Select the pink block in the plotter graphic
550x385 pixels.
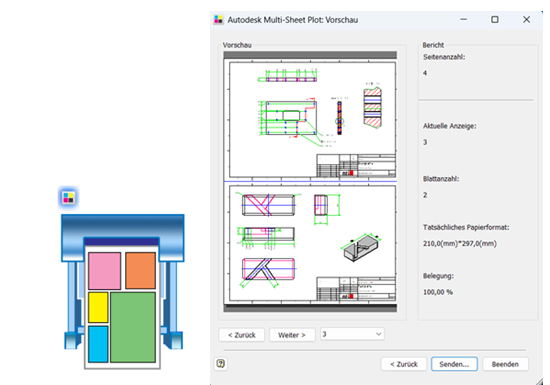click(105, 271)
